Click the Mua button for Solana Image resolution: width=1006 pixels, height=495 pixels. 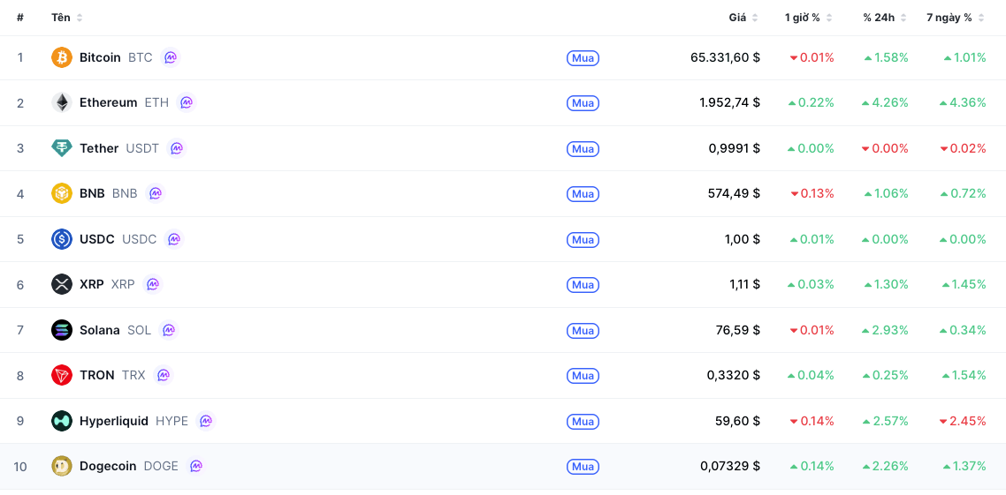pos(583,330)
